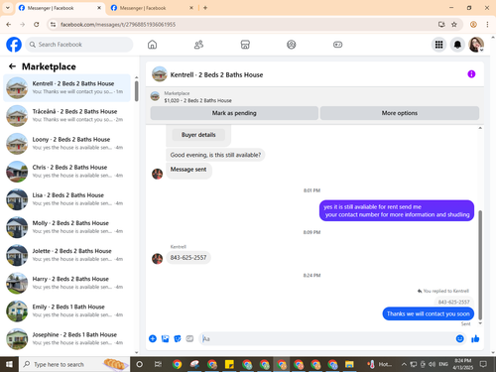Open the Friends icon in top nav
This screenshot has height=372, width=496.
[198, 45]
